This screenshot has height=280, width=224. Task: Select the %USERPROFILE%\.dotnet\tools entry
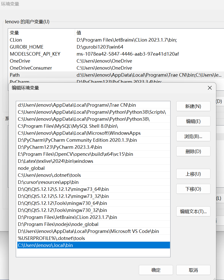[93, 238]
